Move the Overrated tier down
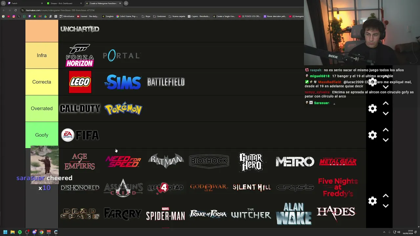The image size is (420, 236). click(x=386, y=113)
